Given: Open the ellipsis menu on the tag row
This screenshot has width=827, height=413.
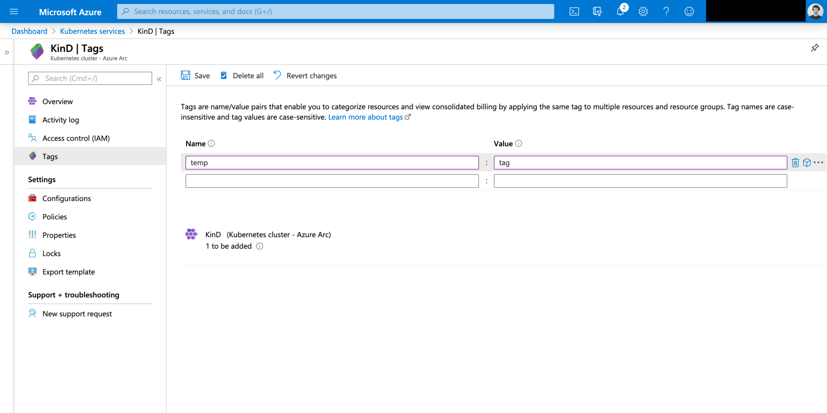Looking at the screenshot, I should pos(819,162).
